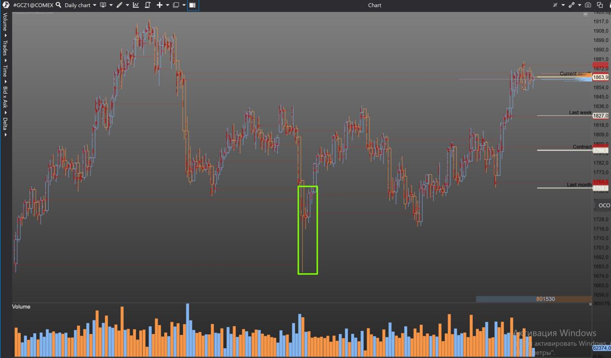The height and width of the screenshot is (358, 611).
Task: Open the Daily chart timeframe dropdown
Action: [x=80, y=5]
